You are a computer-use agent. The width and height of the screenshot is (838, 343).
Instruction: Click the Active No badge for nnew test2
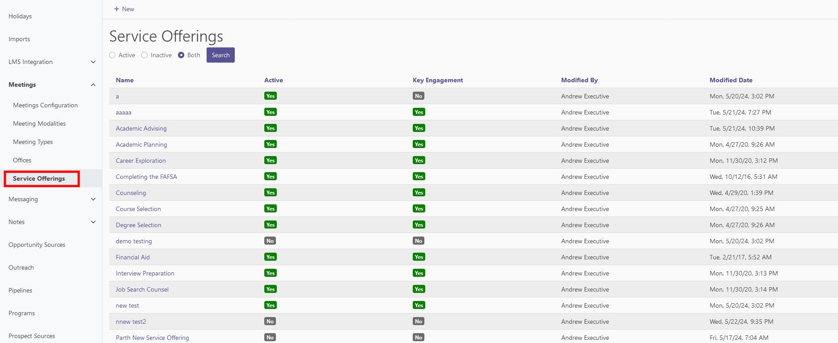coord(270,321)
